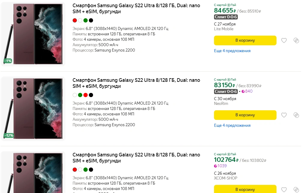Add first listing to favorites with heart icon

[x=284, y=40]
